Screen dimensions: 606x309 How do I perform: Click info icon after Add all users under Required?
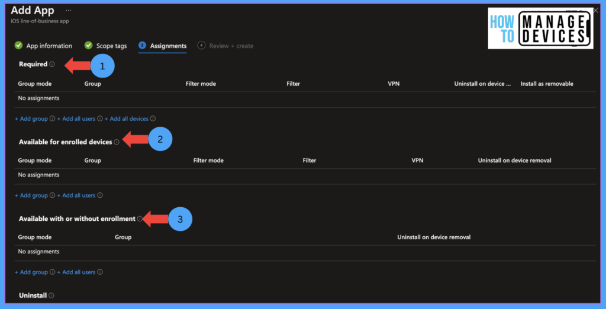click(x=100, y=119)
